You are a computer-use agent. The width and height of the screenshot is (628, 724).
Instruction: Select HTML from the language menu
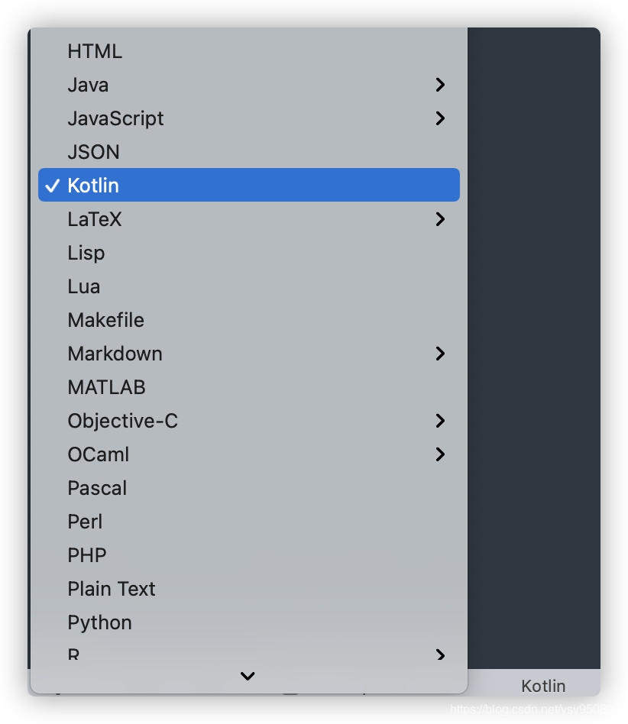click(95, 51)
